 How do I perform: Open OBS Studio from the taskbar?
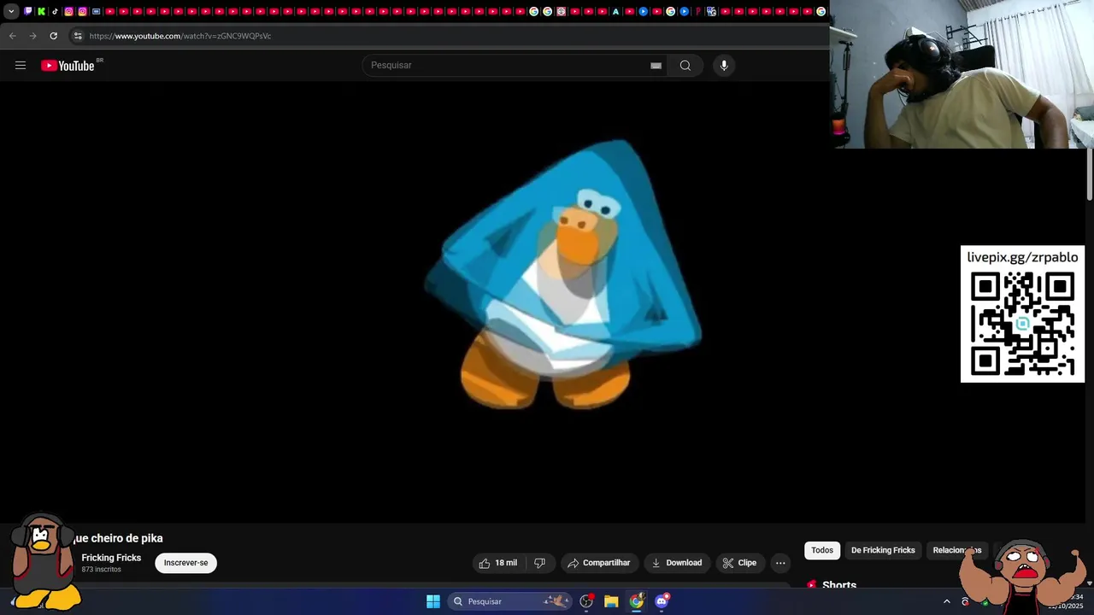pos(586,601)
